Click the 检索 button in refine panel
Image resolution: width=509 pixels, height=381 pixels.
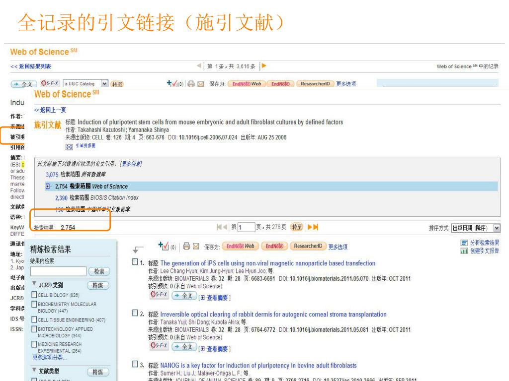(99, 271)
